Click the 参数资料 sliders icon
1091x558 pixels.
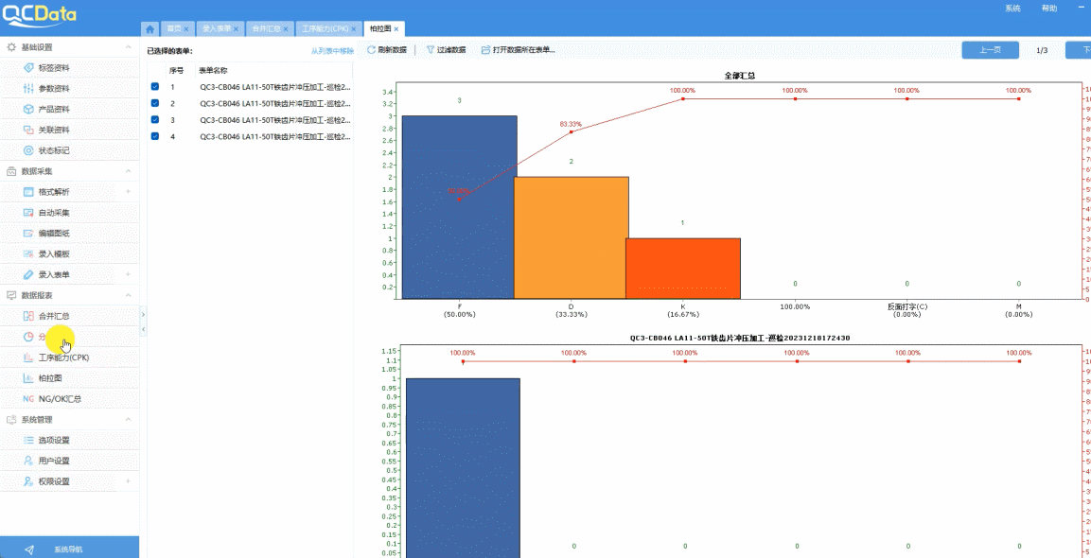(x=29, y=89)
